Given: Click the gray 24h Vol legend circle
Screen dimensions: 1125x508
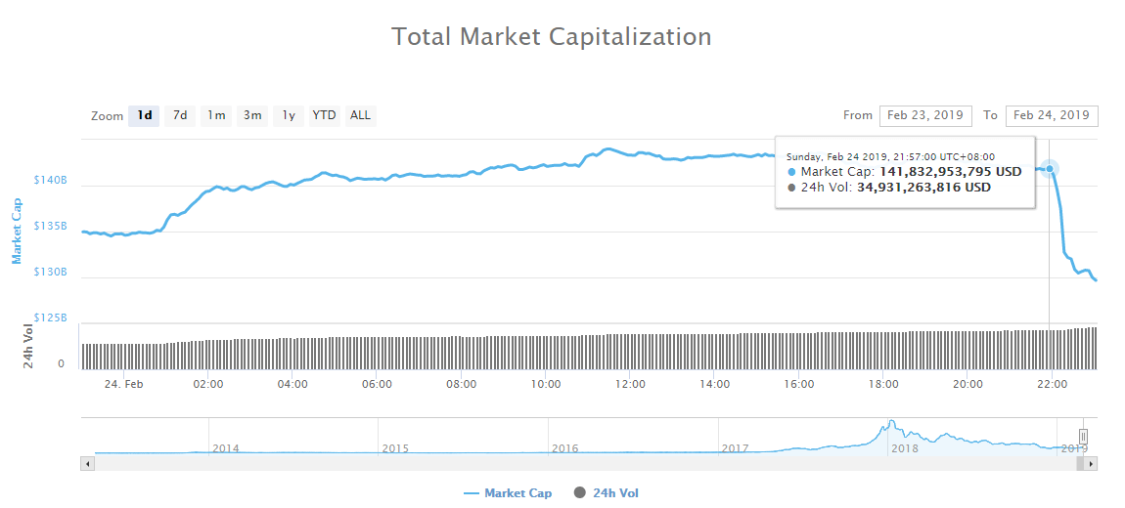Looking at the screenshot, I should tap(580, 493).
